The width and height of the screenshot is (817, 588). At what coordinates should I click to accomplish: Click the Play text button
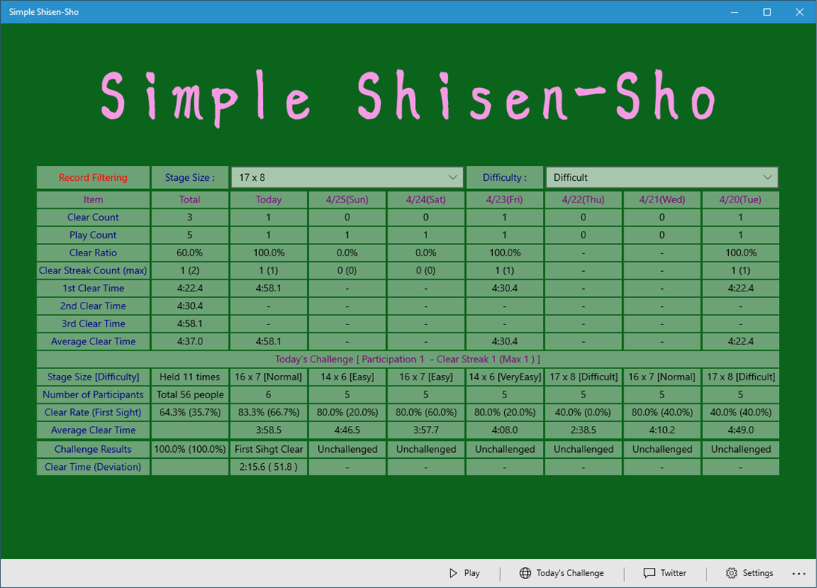point(470,573)
